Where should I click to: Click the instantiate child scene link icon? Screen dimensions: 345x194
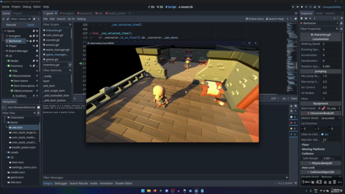tap(8, 19)
